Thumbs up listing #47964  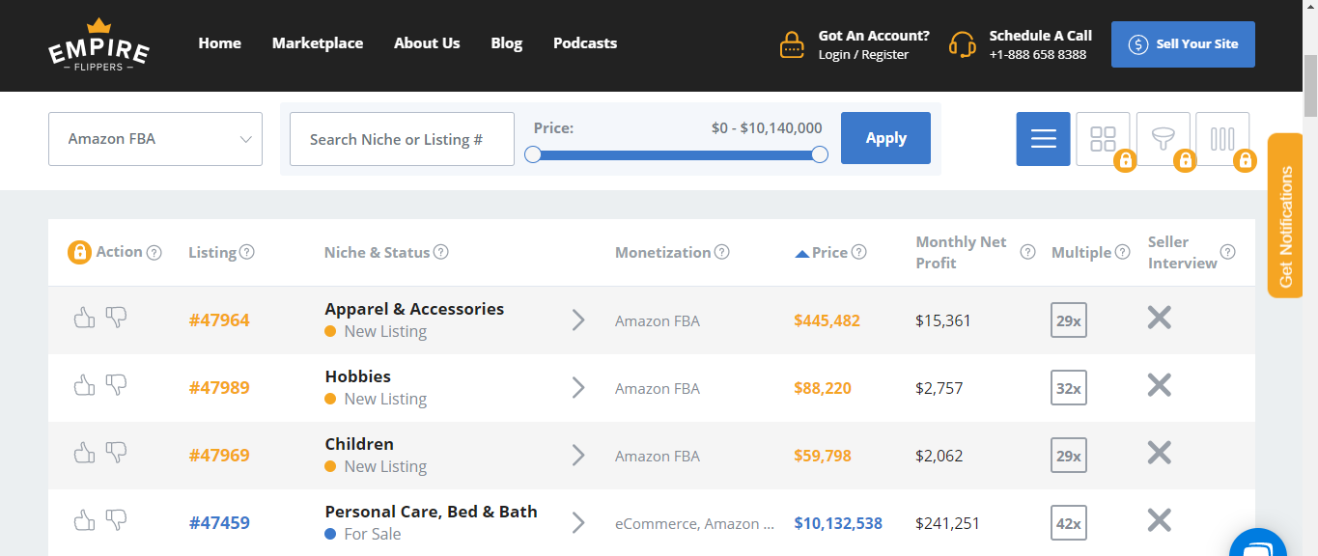click(x=85, y=318)
